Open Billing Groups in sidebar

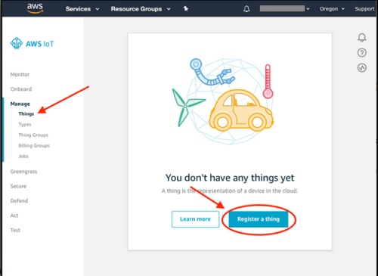34,145
